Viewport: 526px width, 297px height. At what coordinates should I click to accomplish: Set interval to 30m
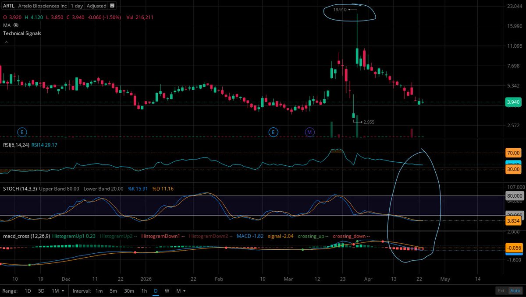129,290
